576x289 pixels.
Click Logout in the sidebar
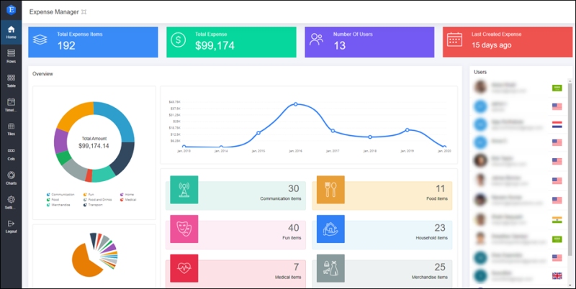coord(11,226)
